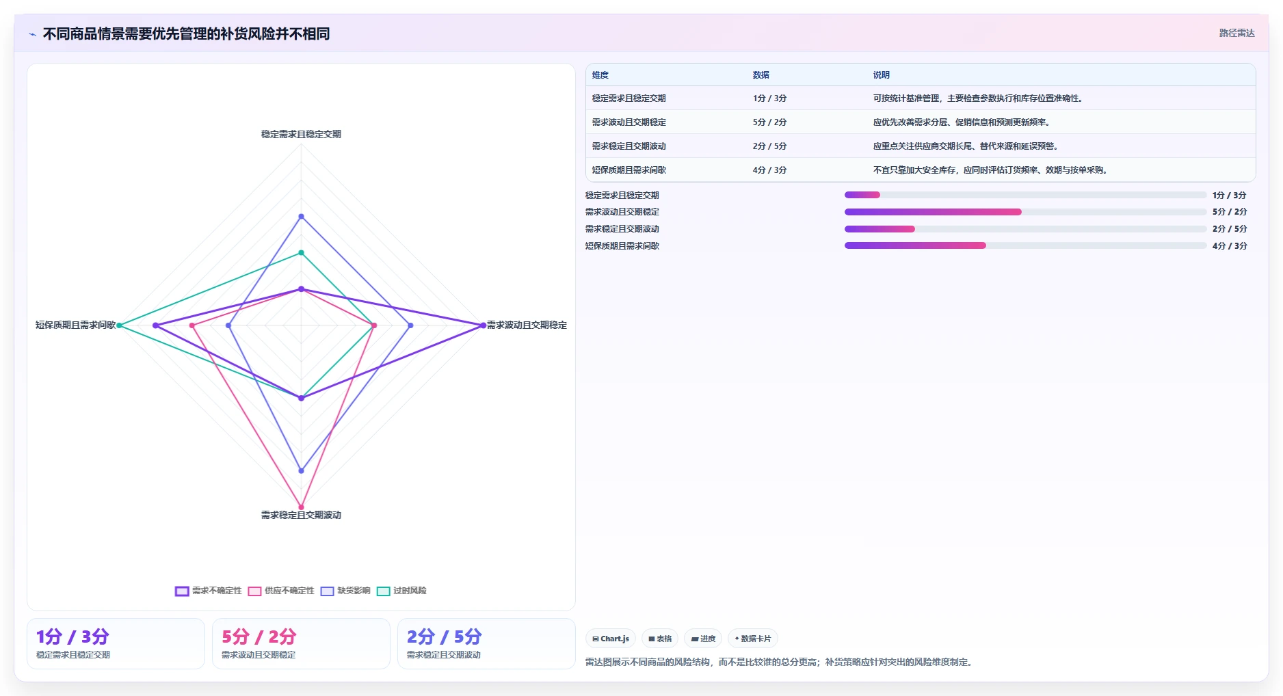Click the radar axis label 需求波动且交期稳定
The height and width of the screenshot is (696, 1283).
(x=527, y=325)
